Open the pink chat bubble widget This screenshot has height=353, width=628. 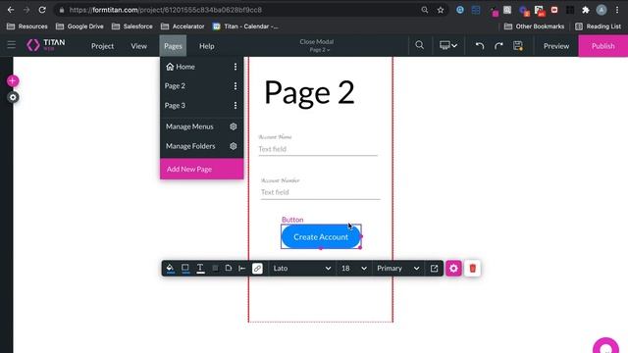tap(606, 346)
